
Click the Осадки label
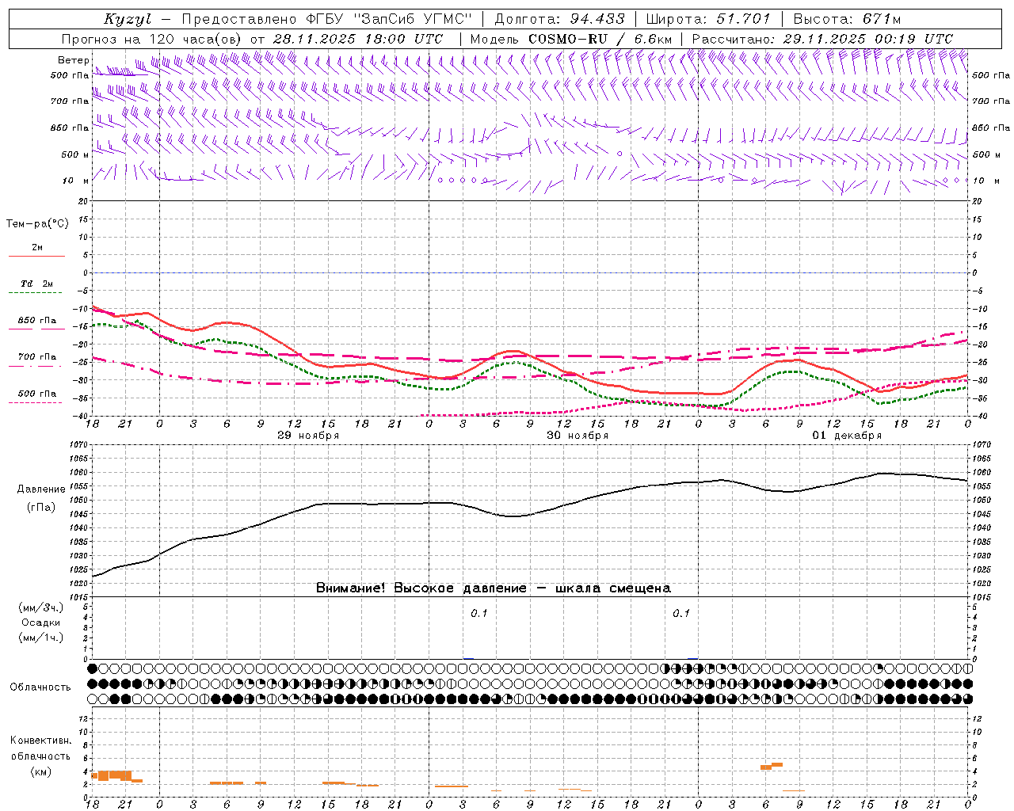[x=41, y=623]
